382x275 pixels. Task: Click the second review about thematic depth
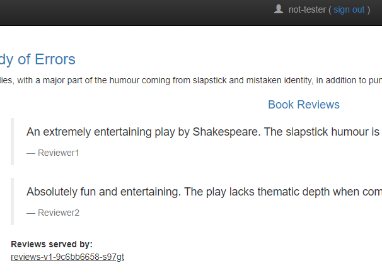pyautogui.click(x=204, y=192)
